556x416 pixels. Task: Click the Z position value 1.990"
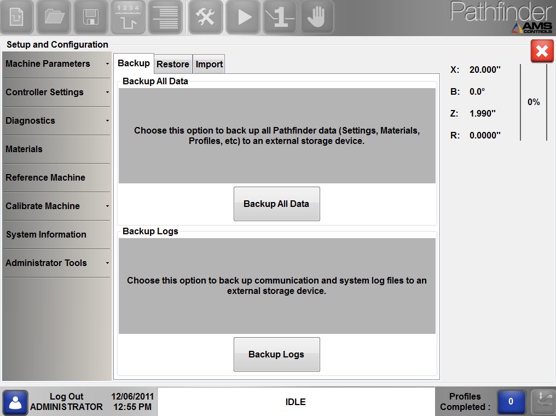pyautogui.click(x=482, y=113)
